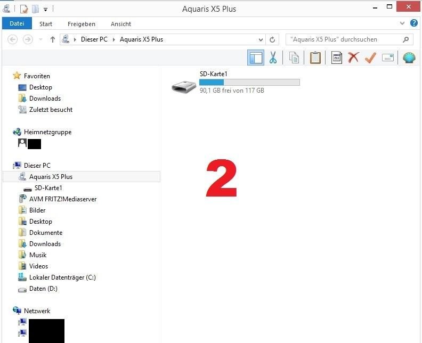Focus the "Aquaris X5 Plus" durchsuchen search field
The height and width of the screenshot is (343, 422).
pyautogui.click(x=350, y=39)
